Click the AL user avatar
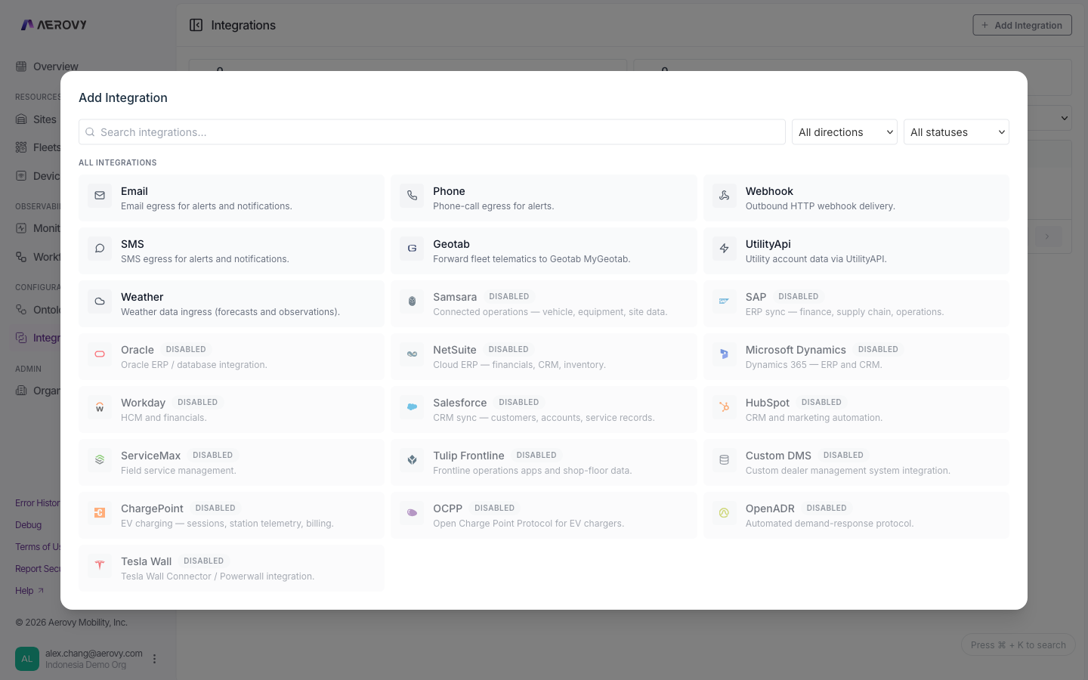The height and width of the screenshot is (680, 1088). (x=27, y=659)
